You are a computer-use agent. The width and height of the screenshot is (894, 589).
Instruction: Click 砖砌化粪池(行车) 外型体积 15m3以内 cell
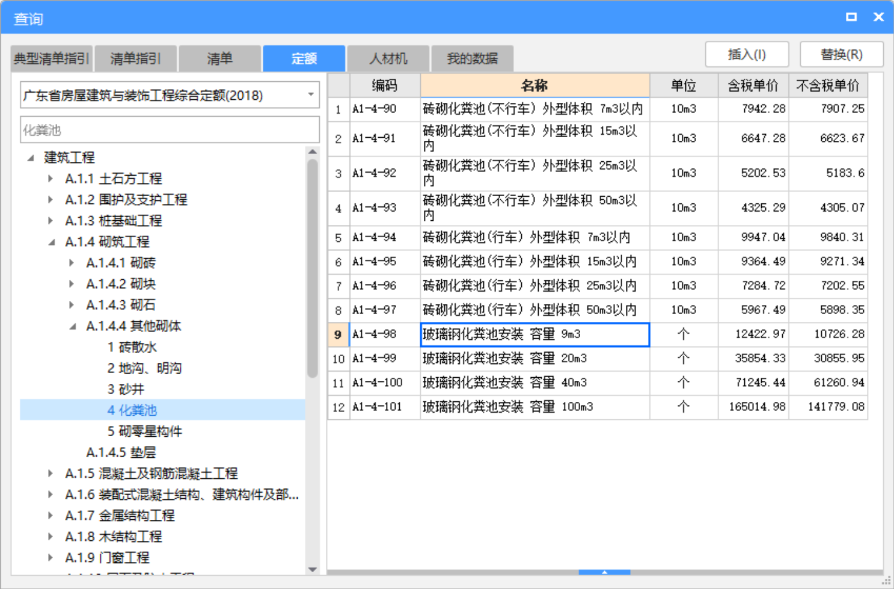coord(535,262)
